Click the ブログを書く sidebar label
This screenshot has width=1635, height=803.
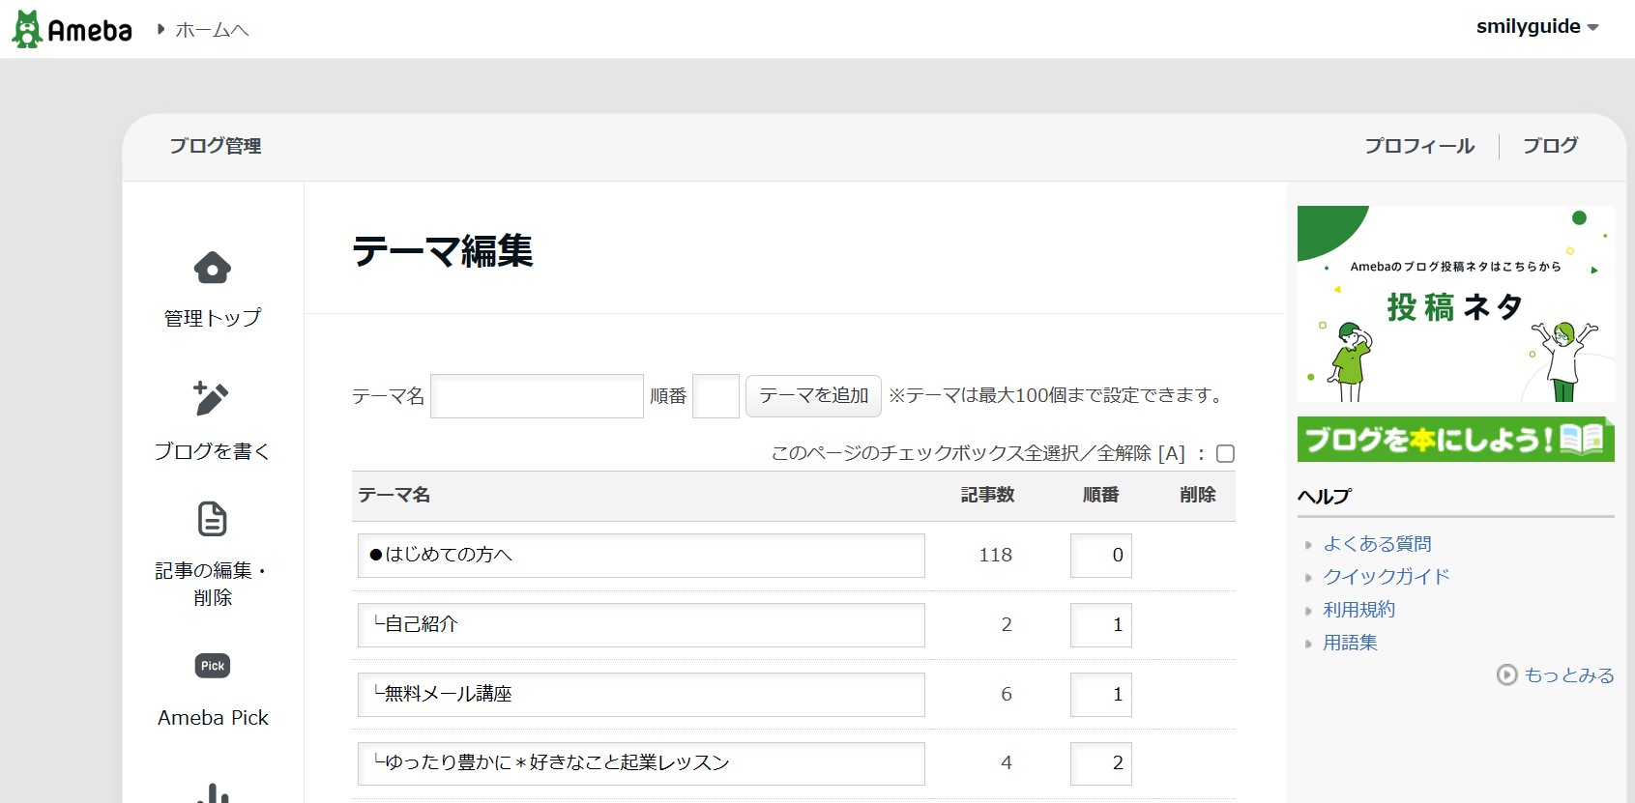pos(213,451)
